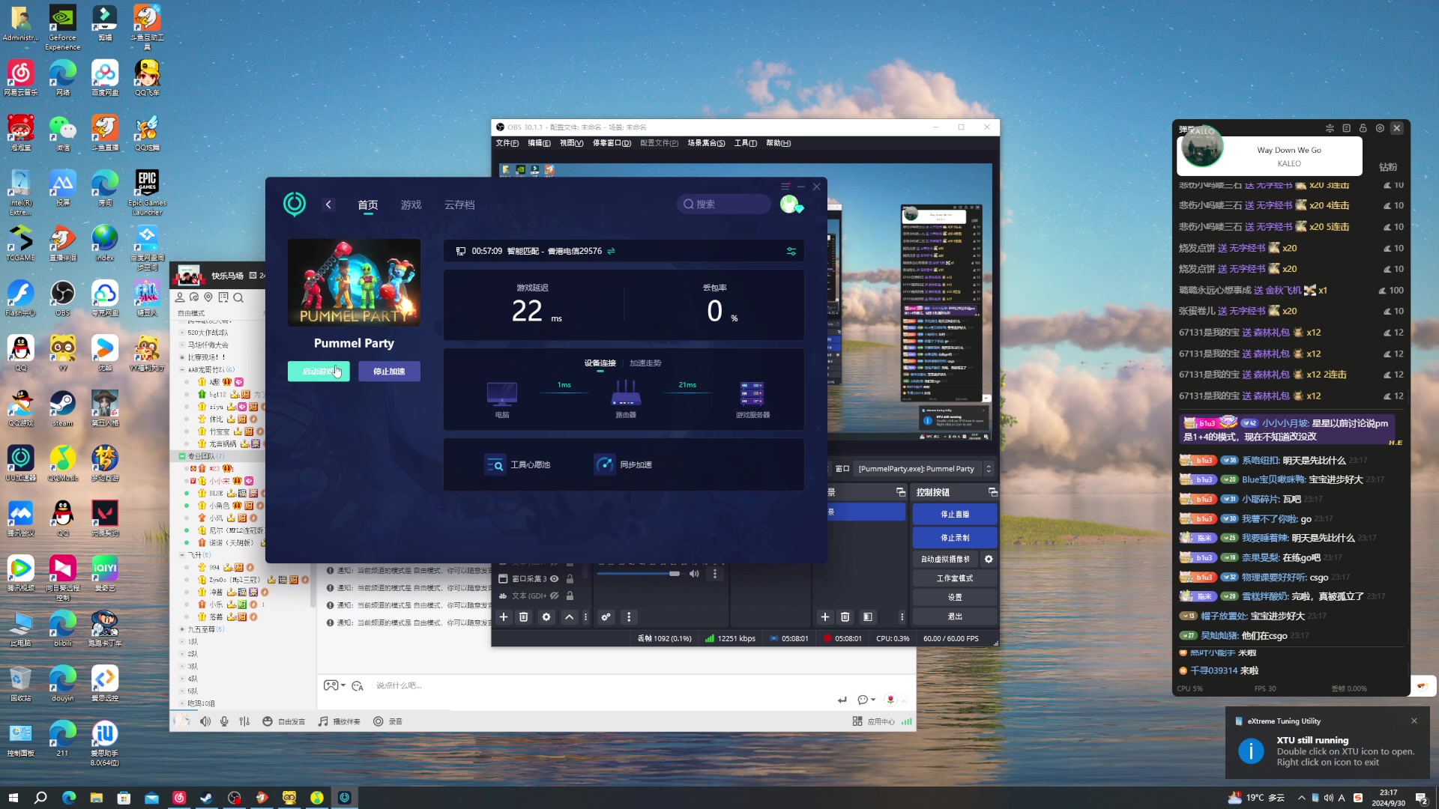1439x809 pixels.
Task: Open 工具心愿池 tool
Action: [517, 464]
